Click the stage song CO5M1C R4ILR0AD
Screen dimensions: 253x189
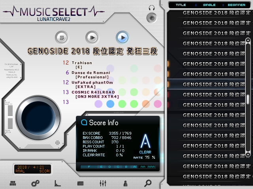(93, 92)
